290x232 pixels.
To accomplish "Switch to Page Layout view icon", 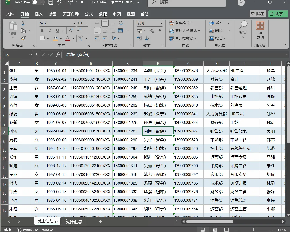I will [214, 230].
